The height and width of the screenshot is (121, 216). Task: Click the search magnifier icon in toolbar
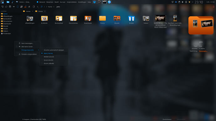(41, 7)
